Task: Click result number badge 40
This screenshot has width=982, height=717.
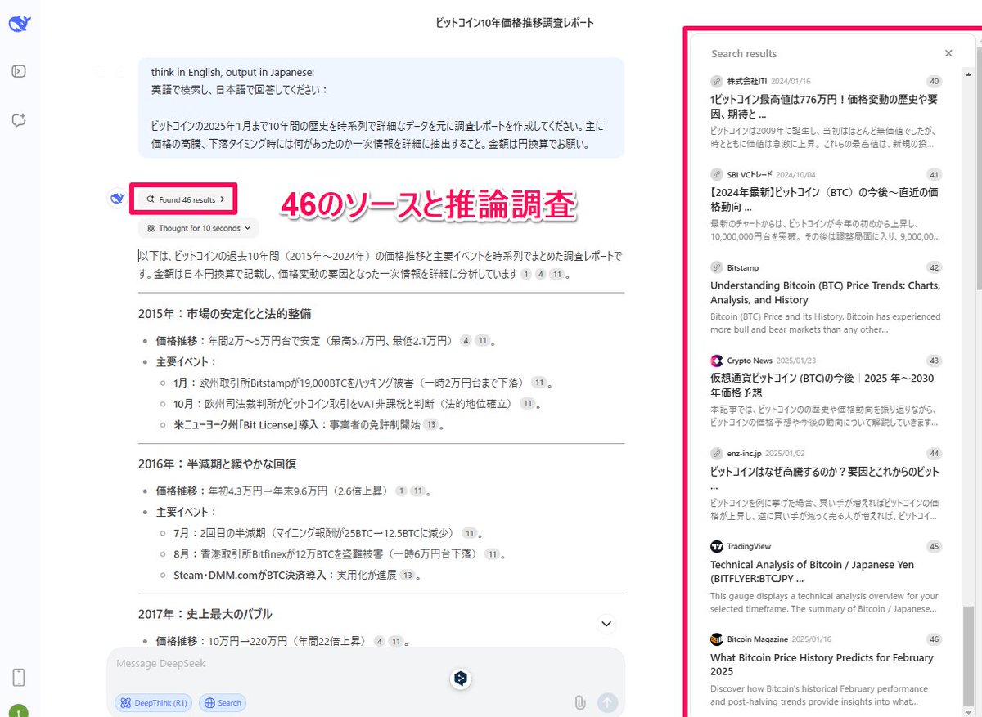Action: [x=935, y=82]
